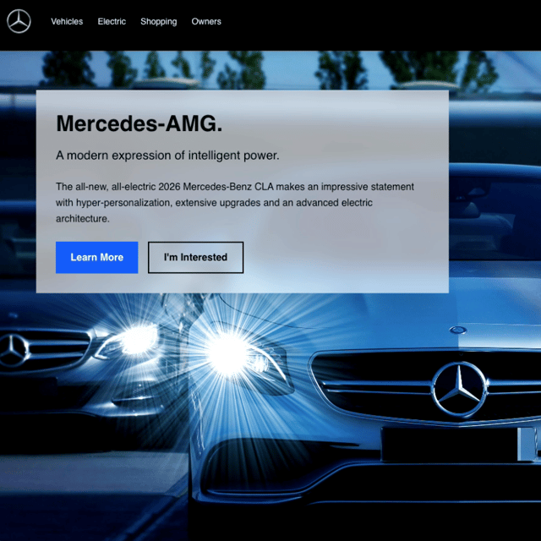Open the Shopping menu
This screenshot has height=541, width=541.
click(158, 22)
